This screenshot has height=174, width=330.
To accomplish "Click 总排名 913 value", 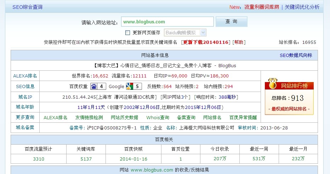I will tap(297, 98).
